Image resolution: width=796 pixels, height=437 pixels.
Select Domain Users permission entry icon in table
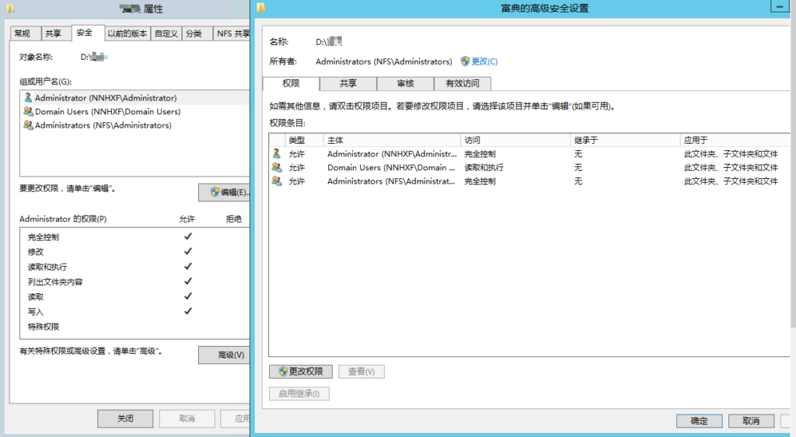[277, 167]
